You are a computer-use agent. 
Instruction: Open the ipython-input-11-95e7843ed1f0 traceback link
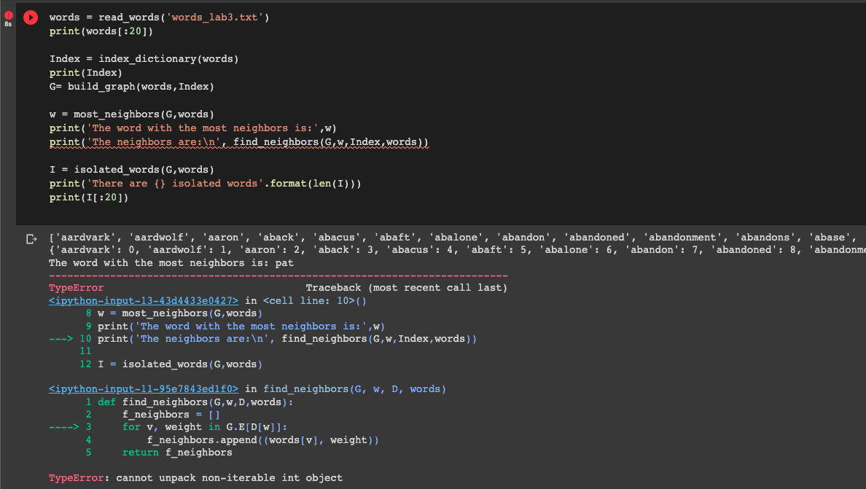click(x=144, y=389)
